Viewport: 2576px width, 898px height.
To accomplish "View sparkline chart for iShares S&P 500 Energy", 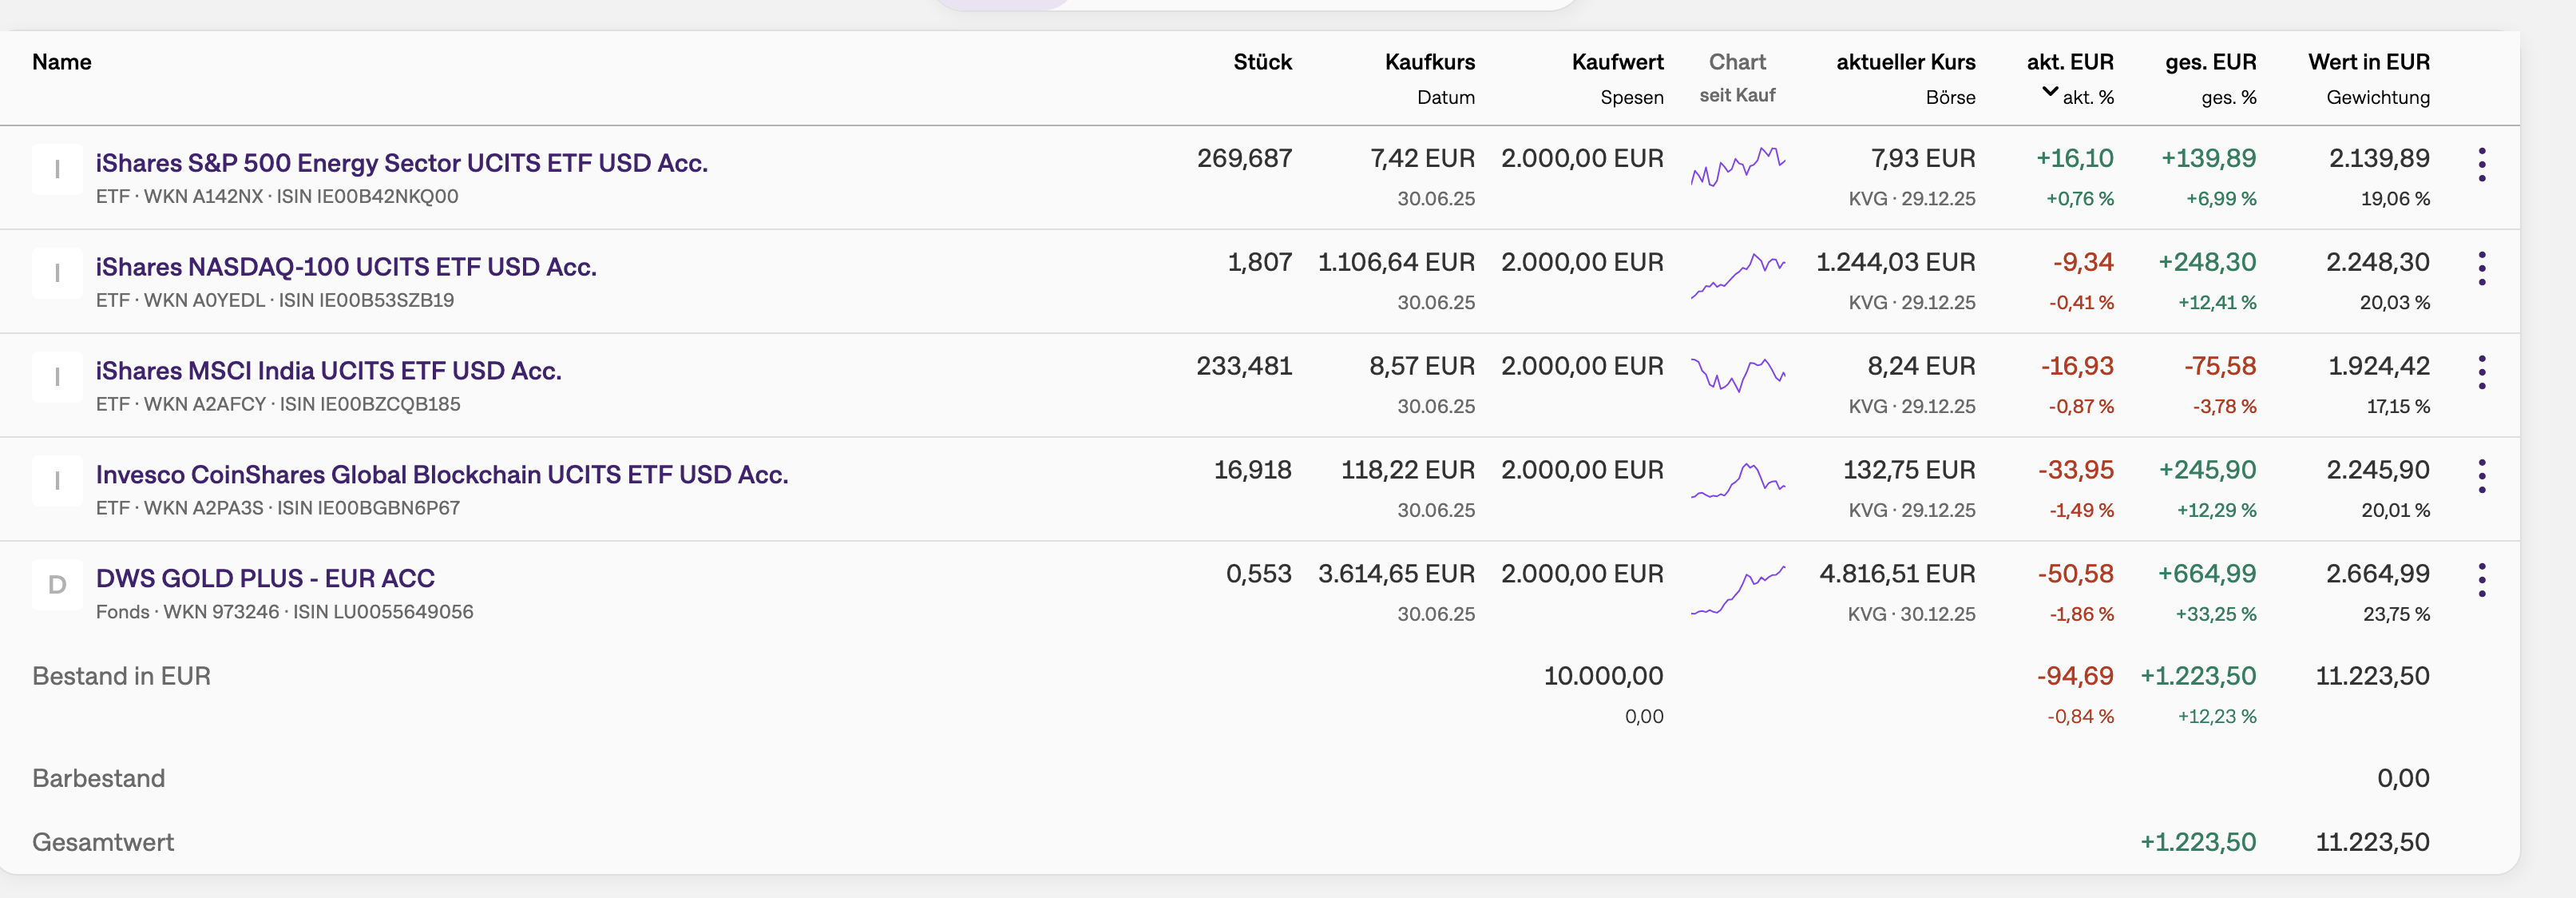I will click(1737, 167).
